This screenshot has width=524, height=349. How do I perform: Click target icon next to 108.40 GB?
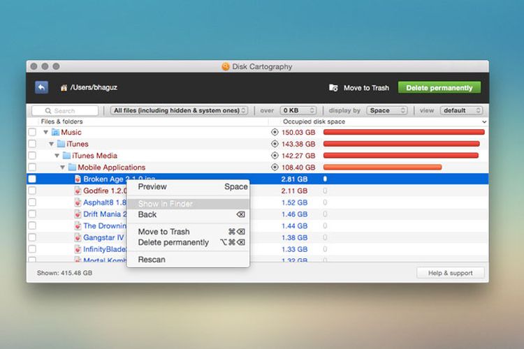coord(275,168)
